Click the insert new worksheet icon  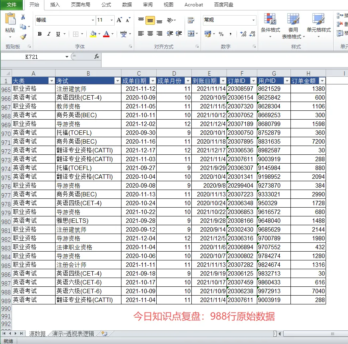point(104,334)
